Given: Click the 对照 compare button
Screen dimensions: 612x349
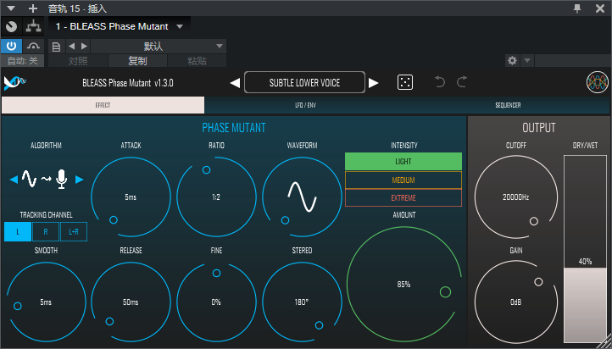Looking at the screenshot, I should (x=78, y=61).
